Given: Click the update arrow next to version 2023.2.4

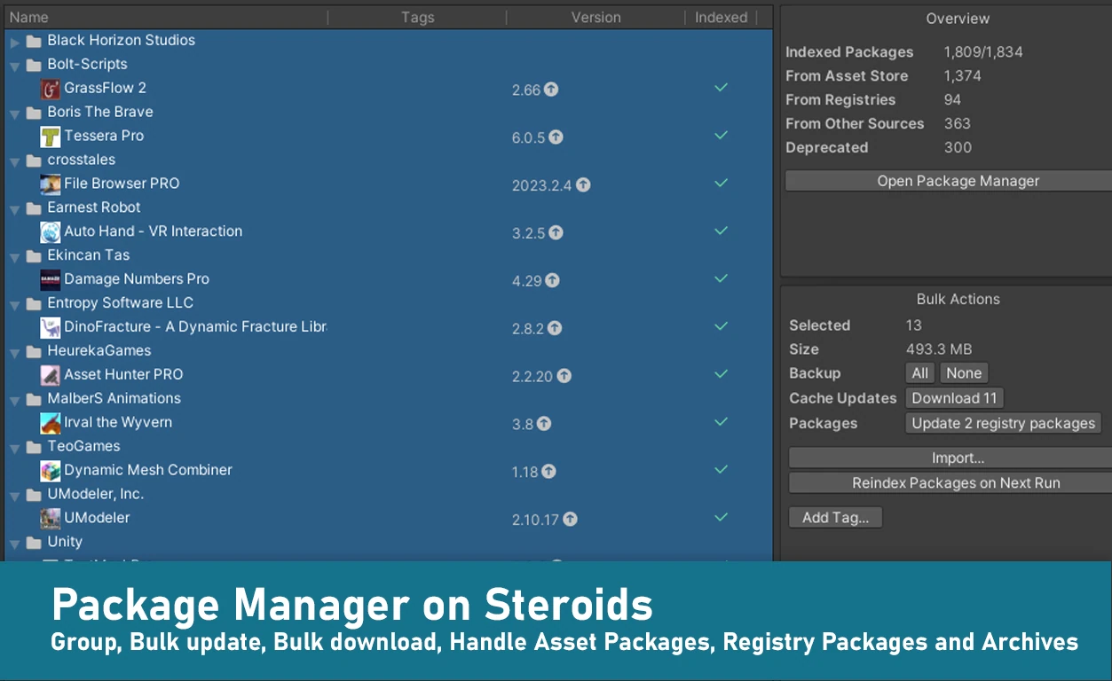Looking at the screenshot, I should click(583, 185).
